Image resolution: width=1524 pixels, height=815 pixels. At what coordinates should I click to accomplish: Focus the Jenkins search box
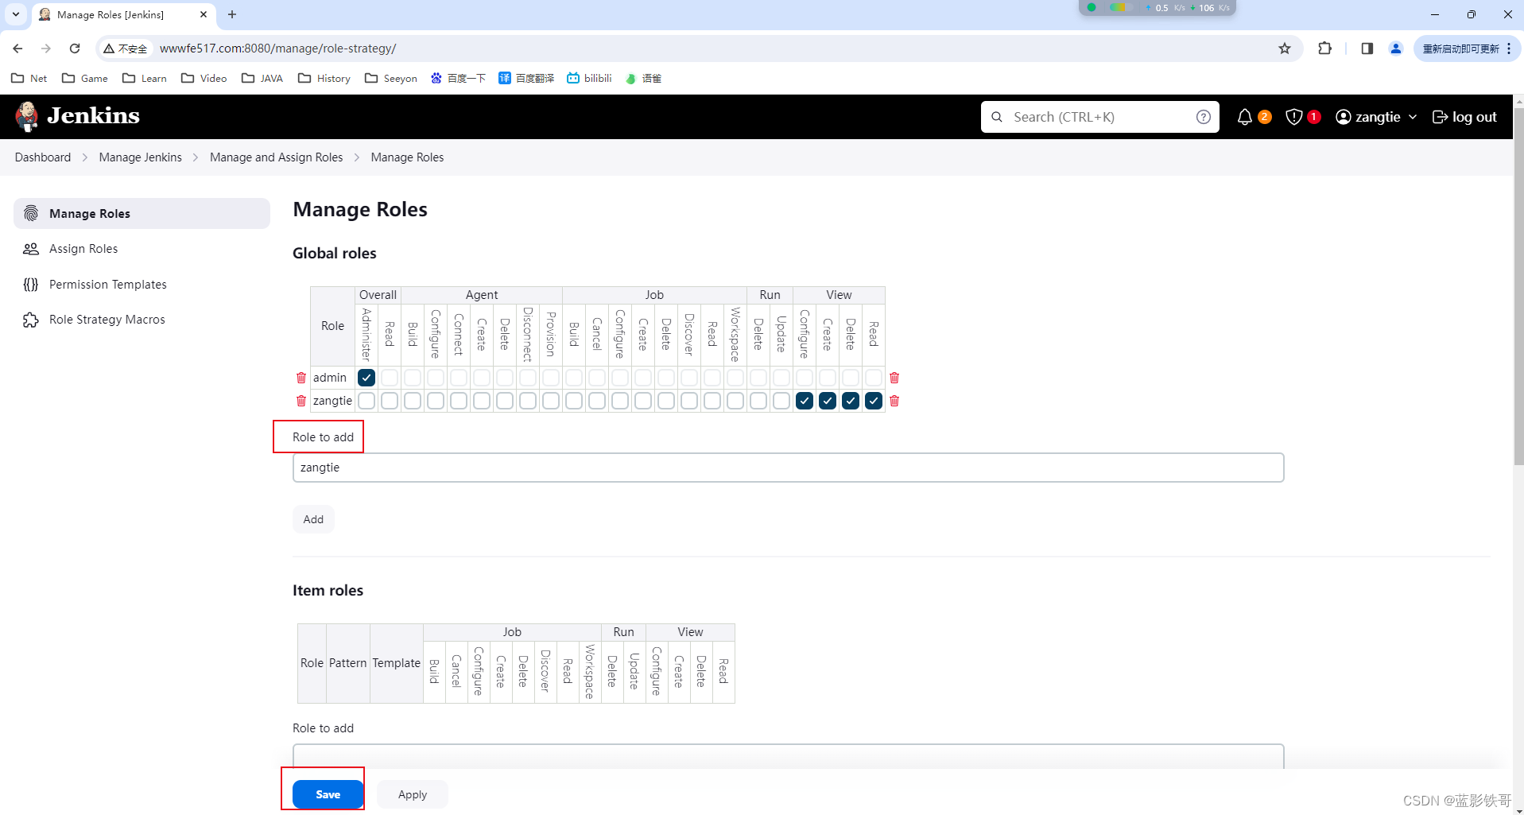pyautogui.click(x=1100, y=117)
